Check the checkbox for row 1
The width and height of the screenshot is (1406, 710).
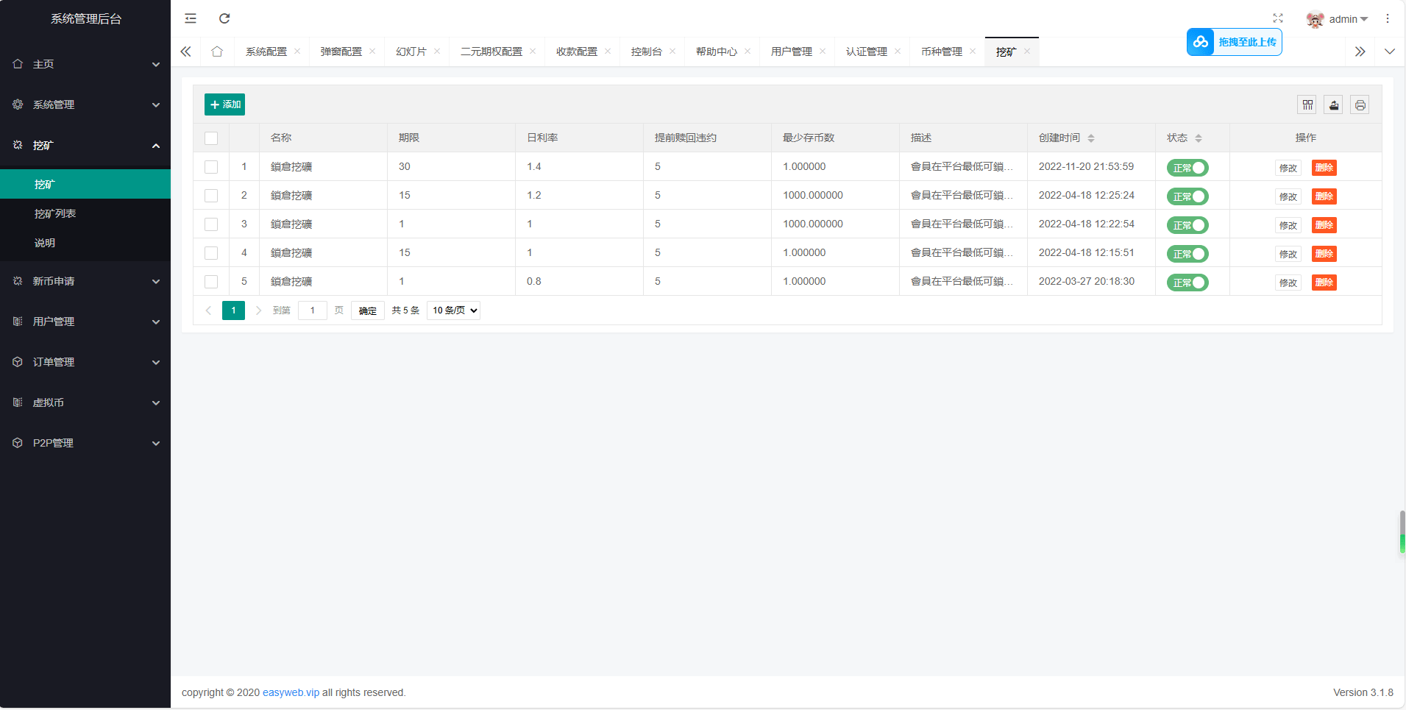pos(211,167)
